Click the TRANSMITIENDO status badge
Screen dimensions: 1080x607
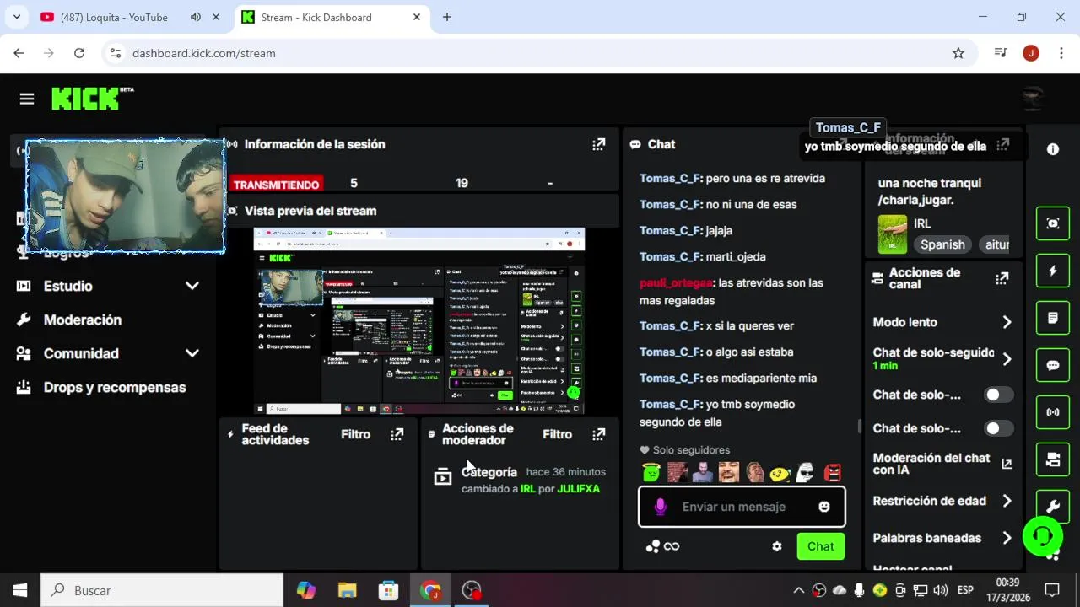[276, 184]
